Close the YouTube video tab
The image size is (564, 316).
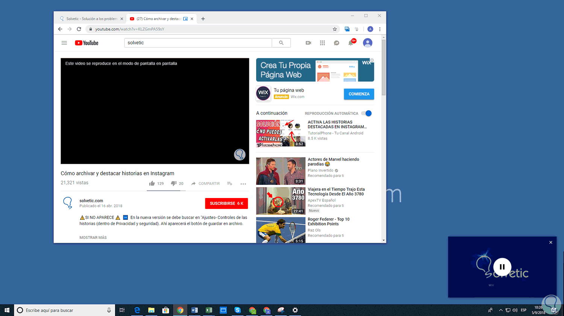(192, 19)
